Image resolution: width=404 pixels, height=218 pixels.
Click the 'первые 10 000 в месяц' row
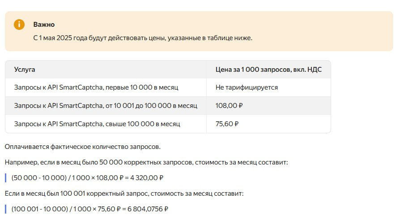click(96, 87)
